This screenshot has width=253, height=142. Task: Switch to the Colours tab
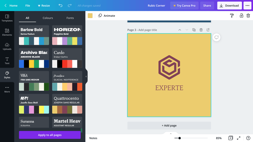pos(48,18)
